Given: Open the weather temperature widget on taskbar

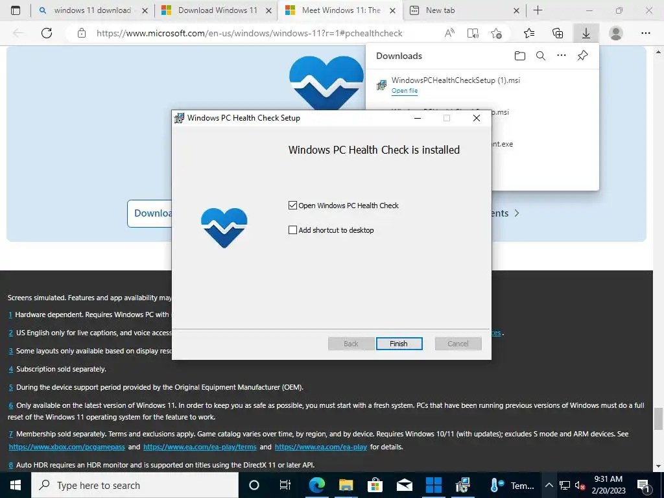Looking at the screenshot, I should pyautogui.click(x=512, y=485).
